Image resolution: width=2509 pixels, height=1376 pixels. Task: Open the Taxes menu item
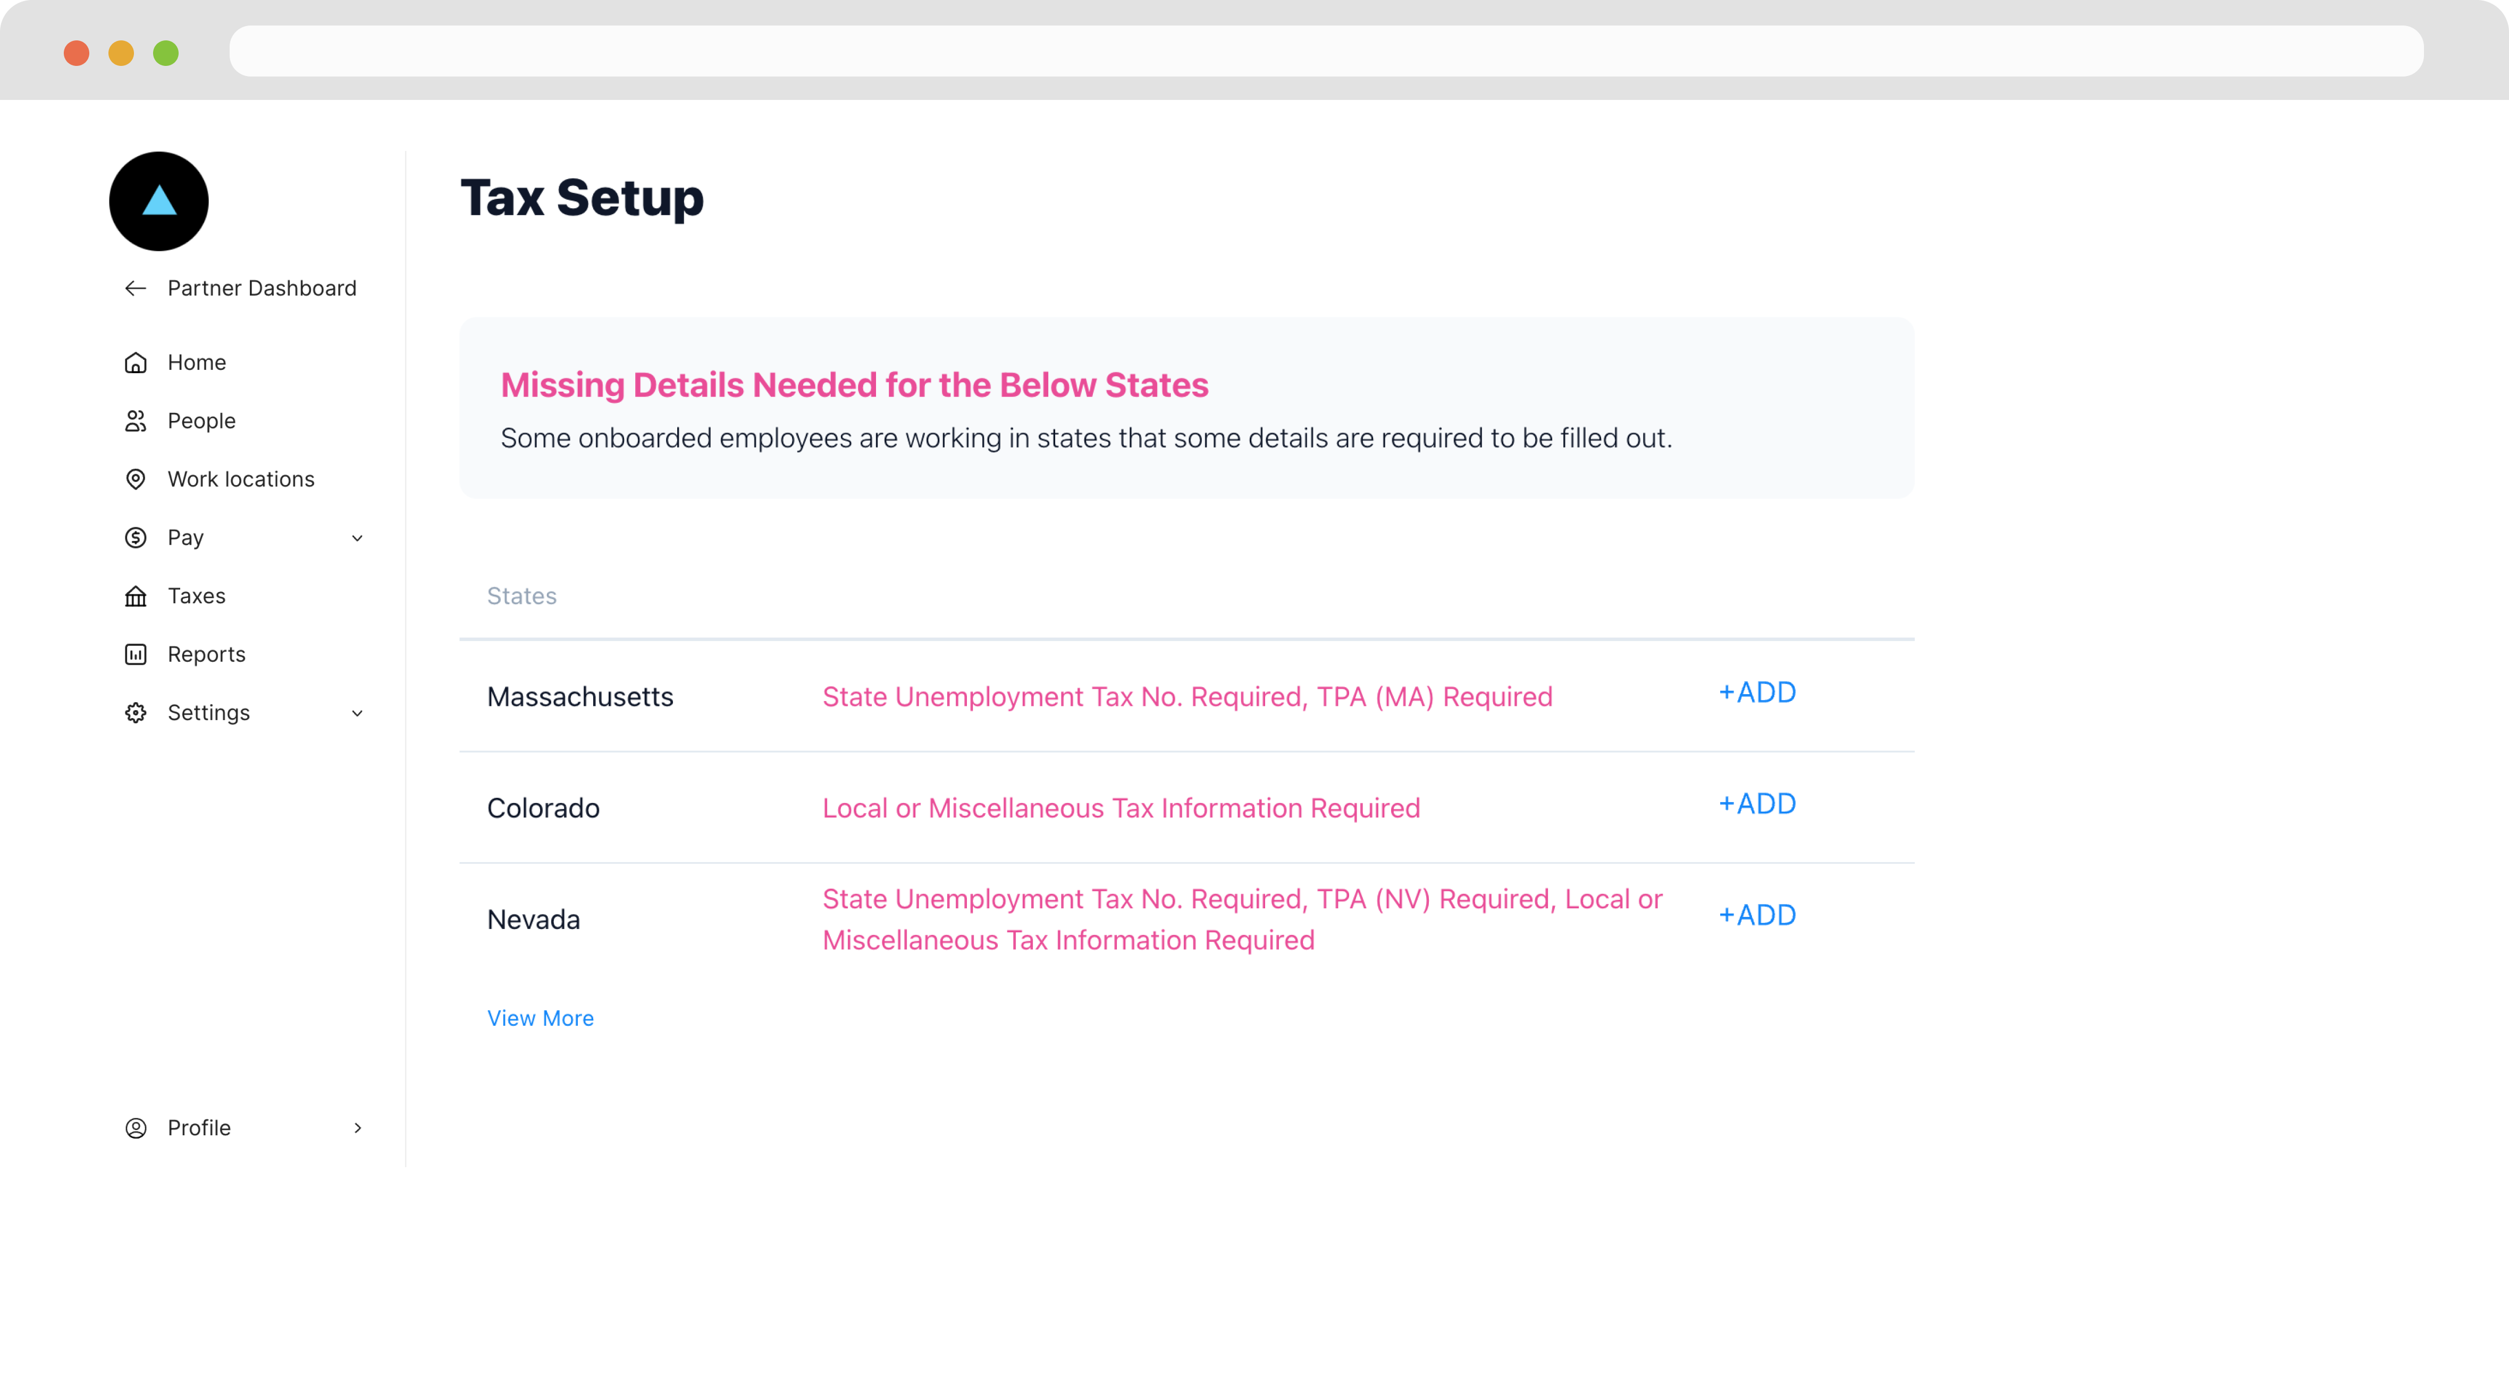pyautogui.click(x=197, y=596)
